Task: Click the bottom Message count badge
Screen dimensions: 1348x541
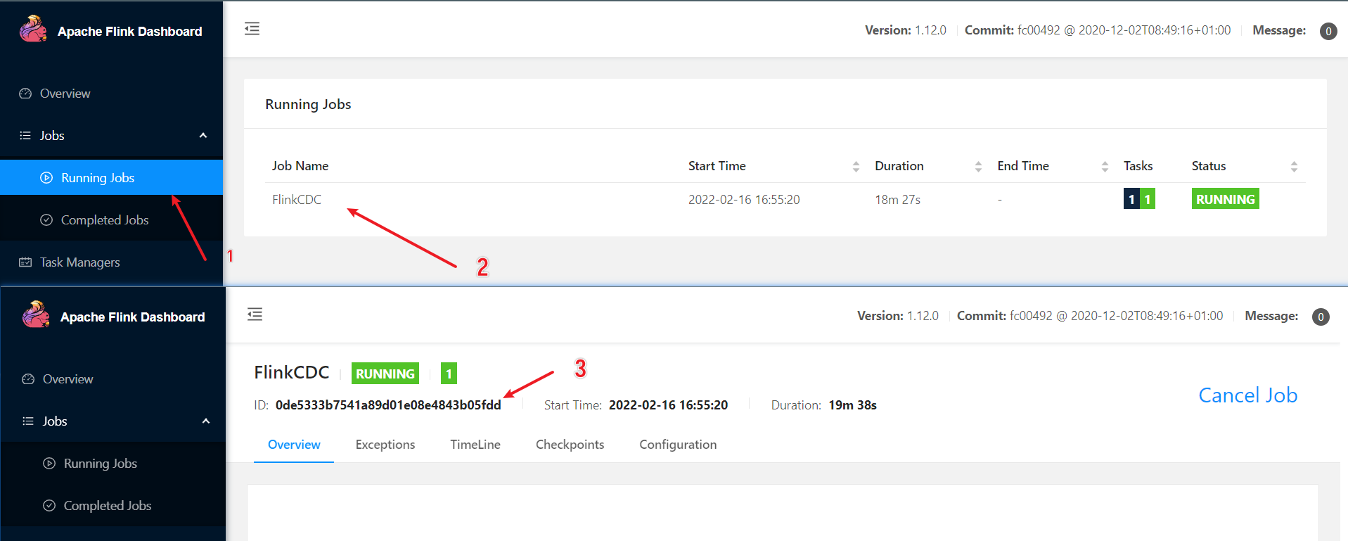Action: click(x=1321, y=317)
